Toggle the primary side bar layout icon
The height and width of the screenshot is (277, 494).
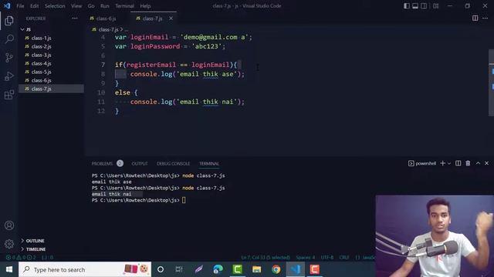407,6
